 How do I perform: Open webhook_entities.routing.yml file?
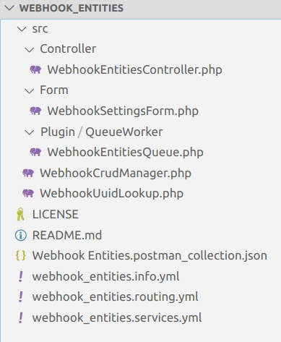[115, 296]
